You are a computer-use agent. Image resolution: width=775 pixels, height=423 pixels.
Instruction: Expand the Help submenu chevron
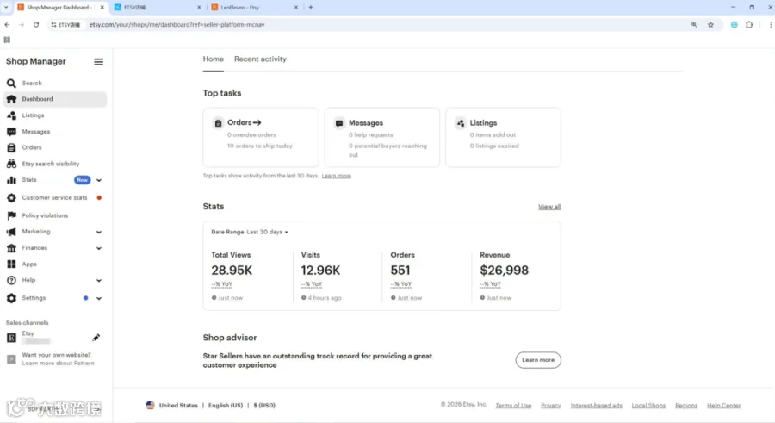point(99,281)
